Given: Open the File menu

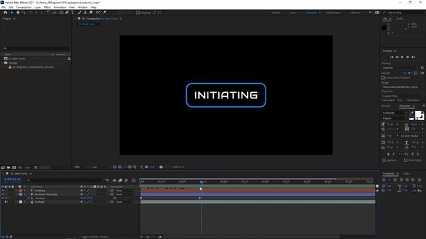Looking at the screenshot, I should click(x=3, y=7).
